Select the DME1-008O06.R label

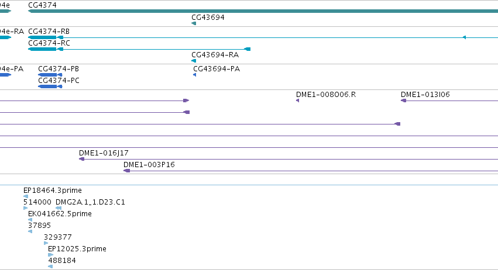pos(326,95)
